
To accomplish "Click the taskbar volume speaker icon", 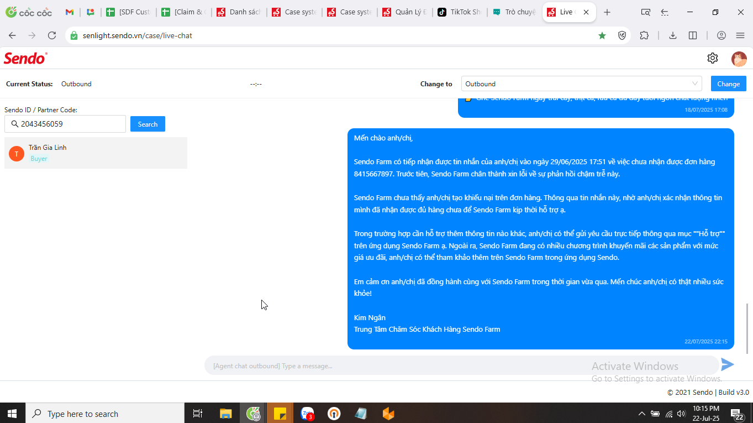I will point(681,414).
